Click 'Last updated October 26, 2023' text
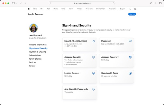Screen dimensions: 164x105 point(112,44)
